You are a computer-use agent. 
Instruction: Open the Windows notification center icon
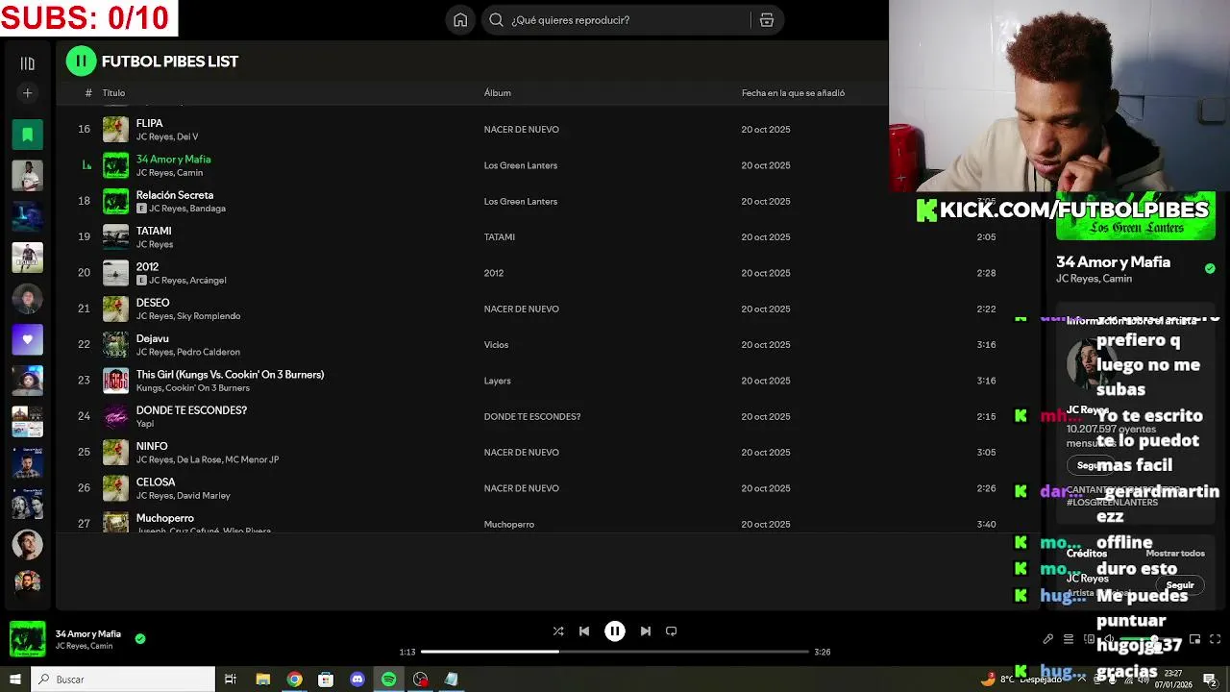1210,680
